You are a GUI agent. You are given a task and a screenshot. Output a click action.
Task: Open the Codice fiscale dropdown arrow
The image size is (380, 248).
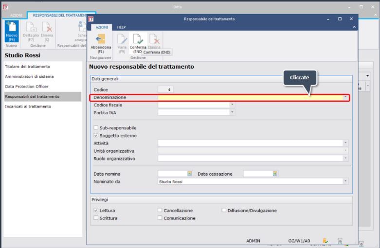(x=232, y=105)
